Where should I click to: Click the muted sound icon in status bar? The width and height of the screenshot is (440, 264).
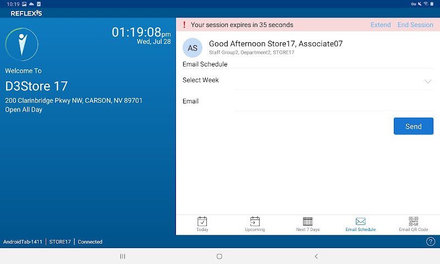click(x=420, y=4)
